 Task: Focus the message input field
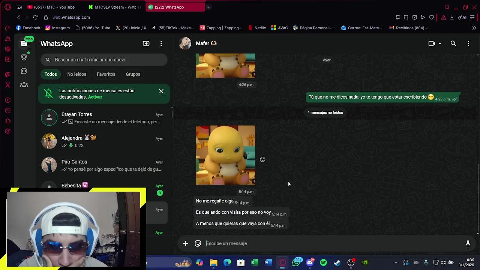tap(334, 243)
